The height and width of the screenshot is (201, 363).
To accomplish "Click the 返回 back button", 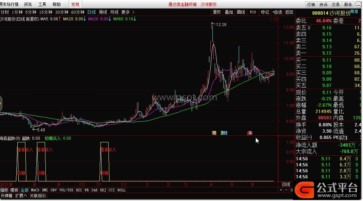I will point(289,12).
